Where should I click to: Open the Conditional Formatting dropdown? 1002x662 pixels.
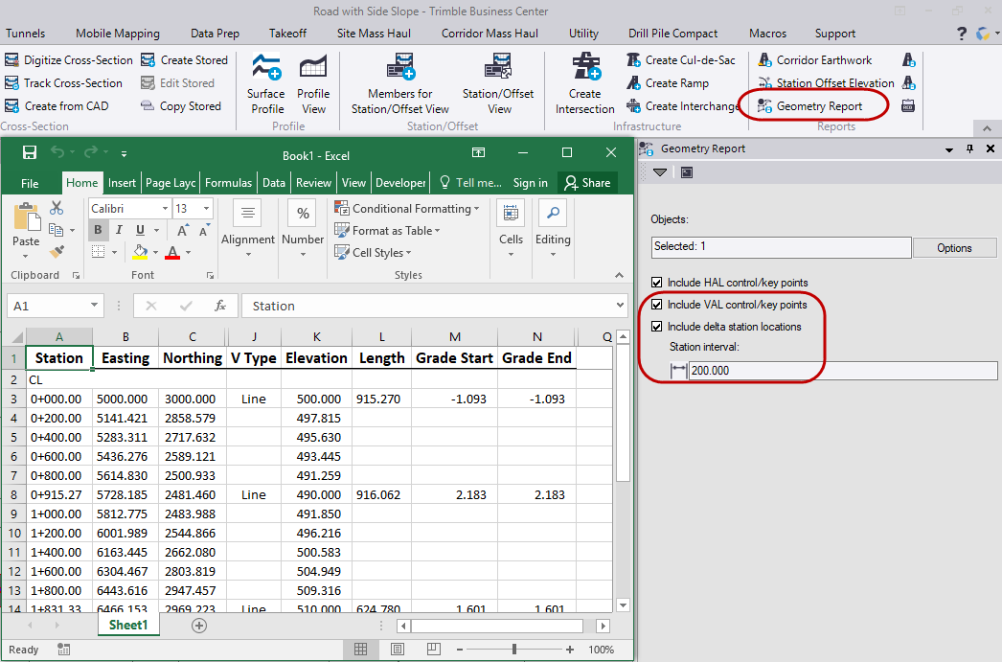tap(406, 208)
